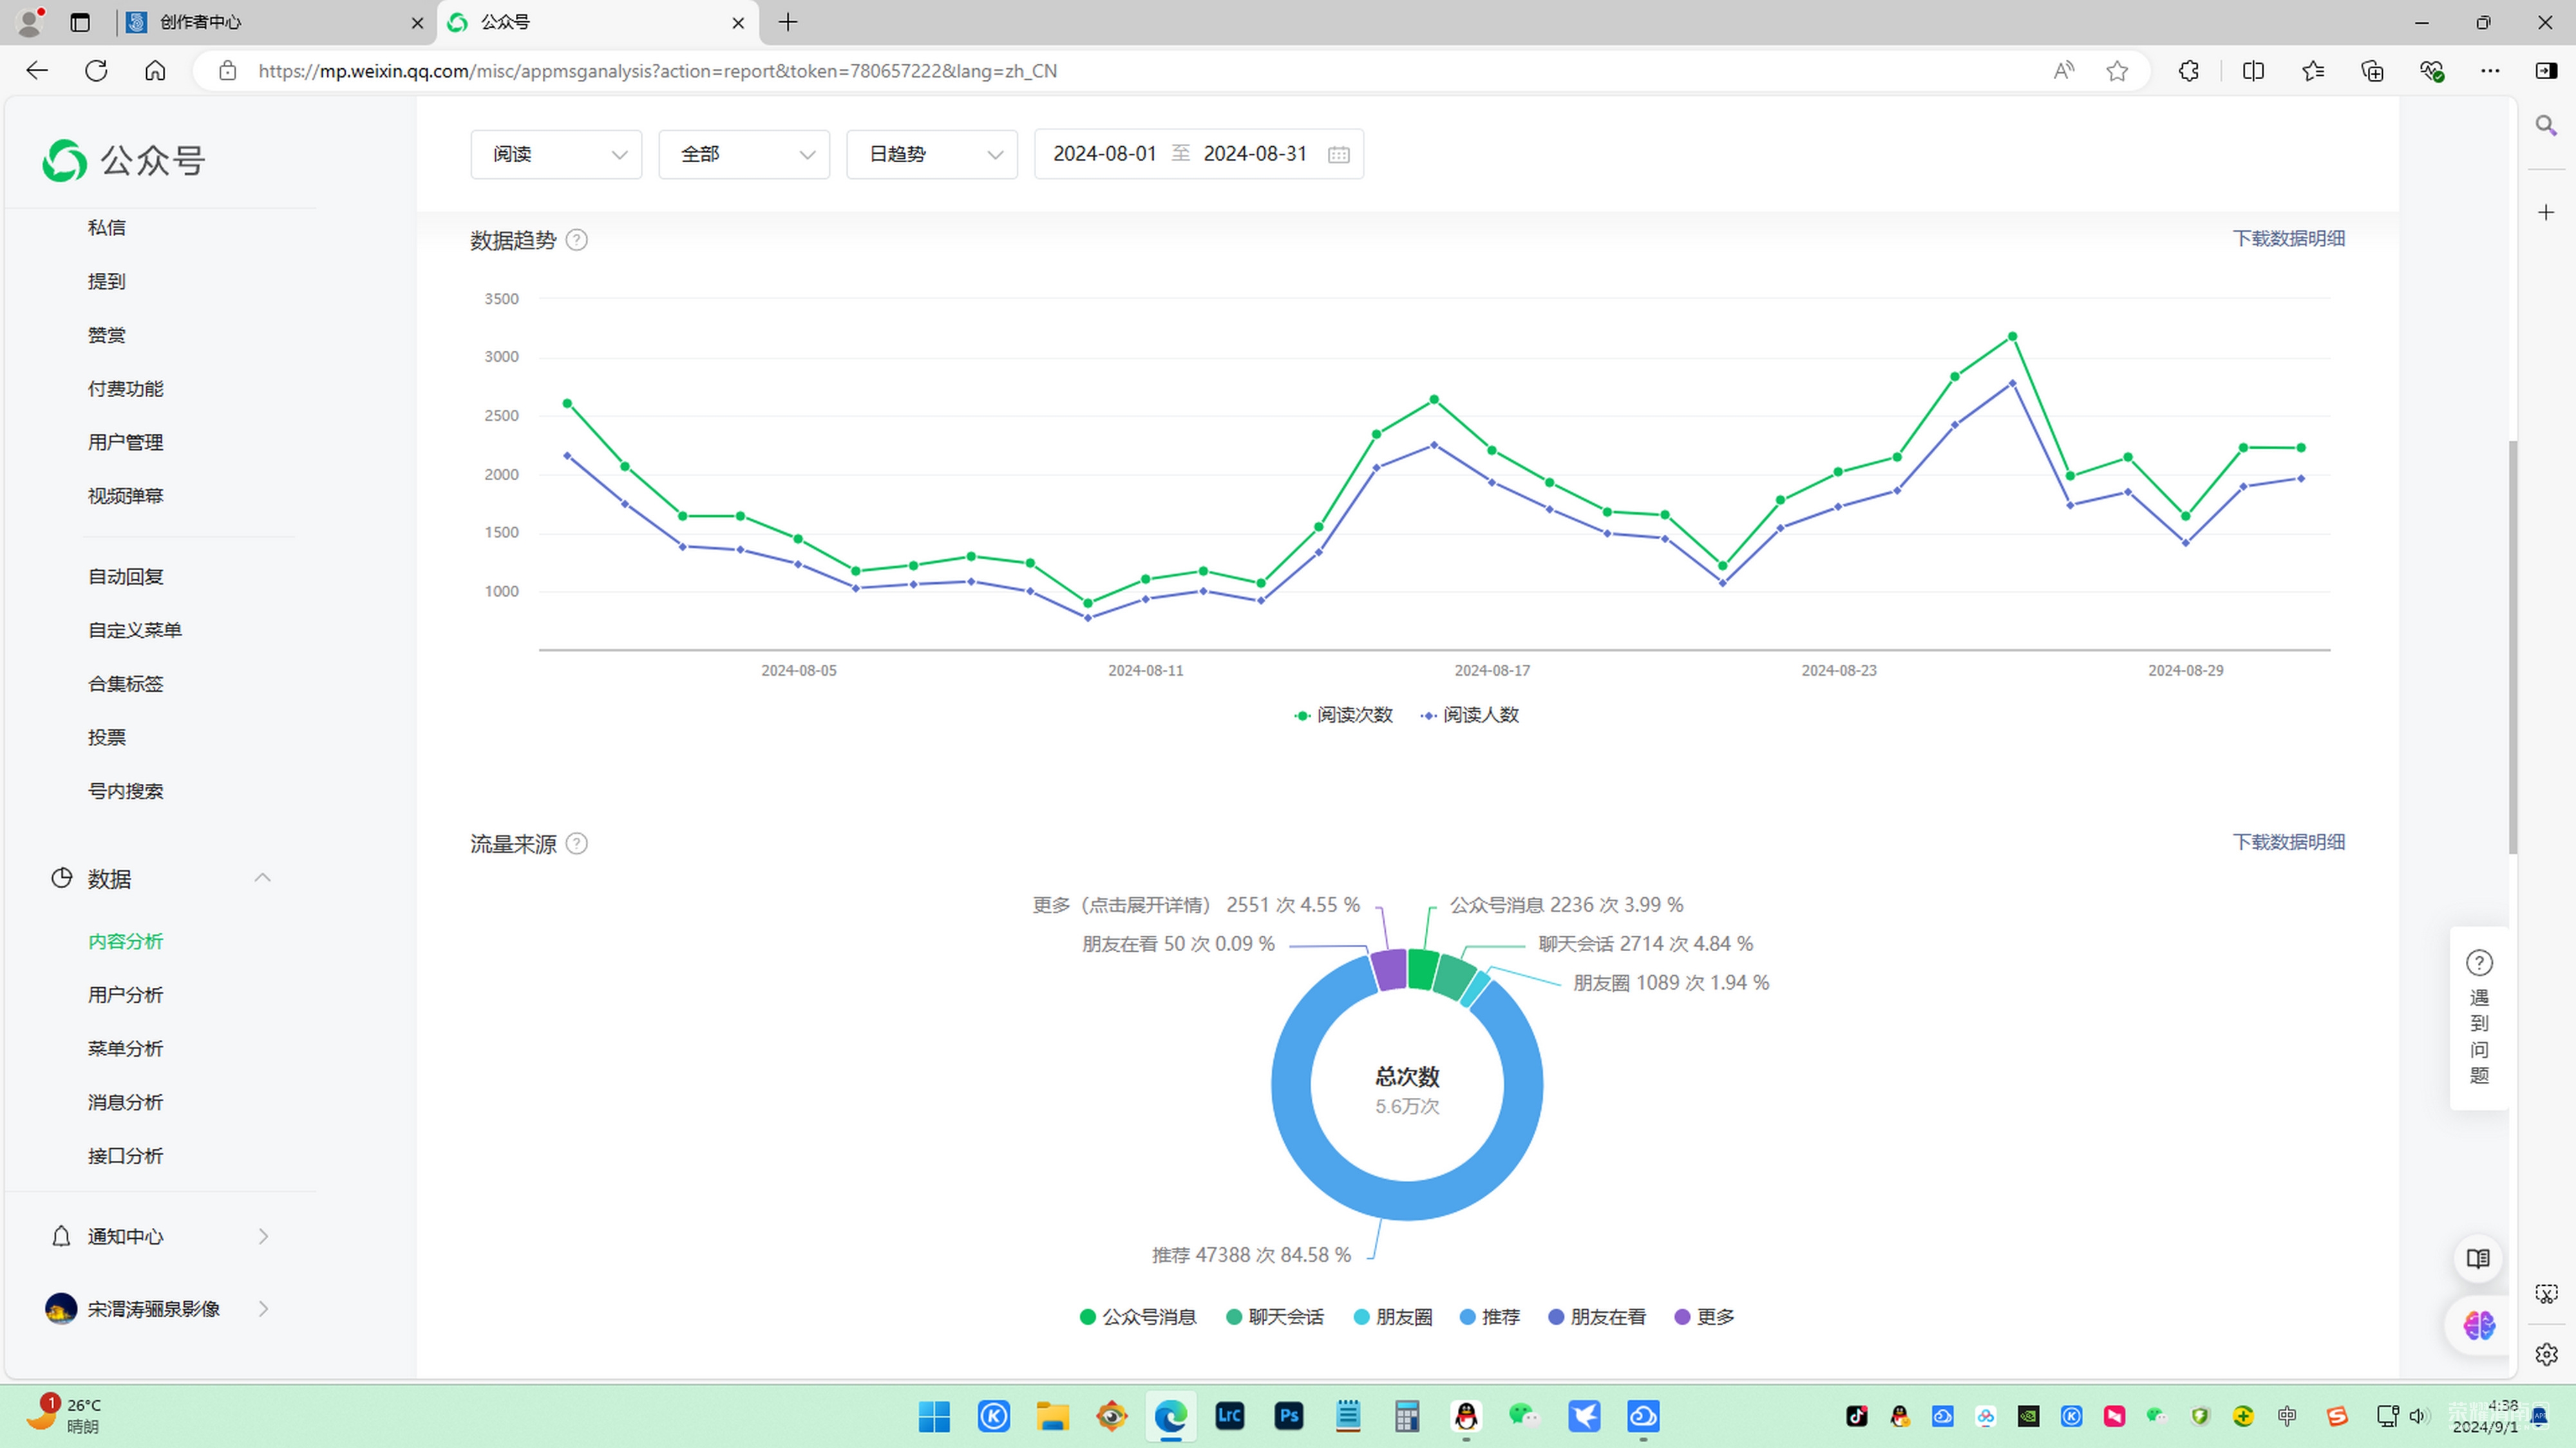Click 下载数据明细 link above trend chart
Screen dimensions: 2576x1448
point(2288,239)
